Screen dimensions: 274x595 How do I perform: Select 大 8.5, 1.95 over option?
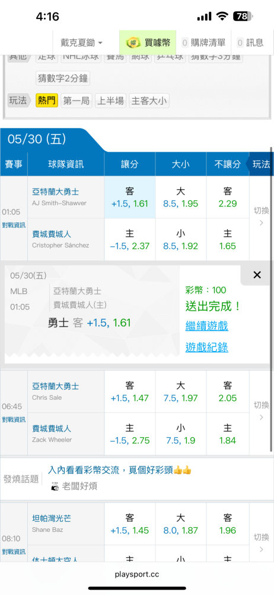[180, 198]
